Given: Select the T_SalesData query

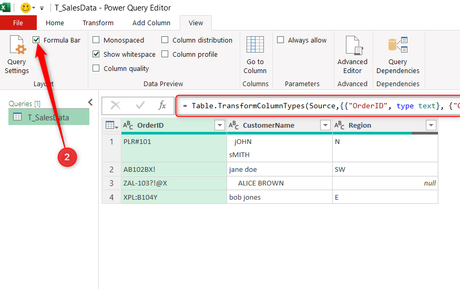Looking at the screenshot, I should (x=49, y=117).
